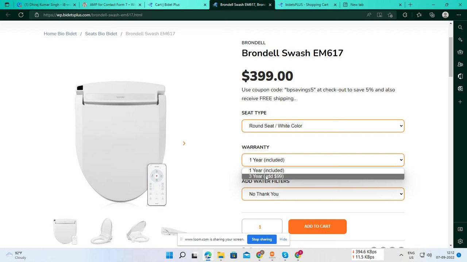Open Collections in the browser toolbar
Viewport: 467px width, 262px height.
pyautogui.click(x=432, y=15)
